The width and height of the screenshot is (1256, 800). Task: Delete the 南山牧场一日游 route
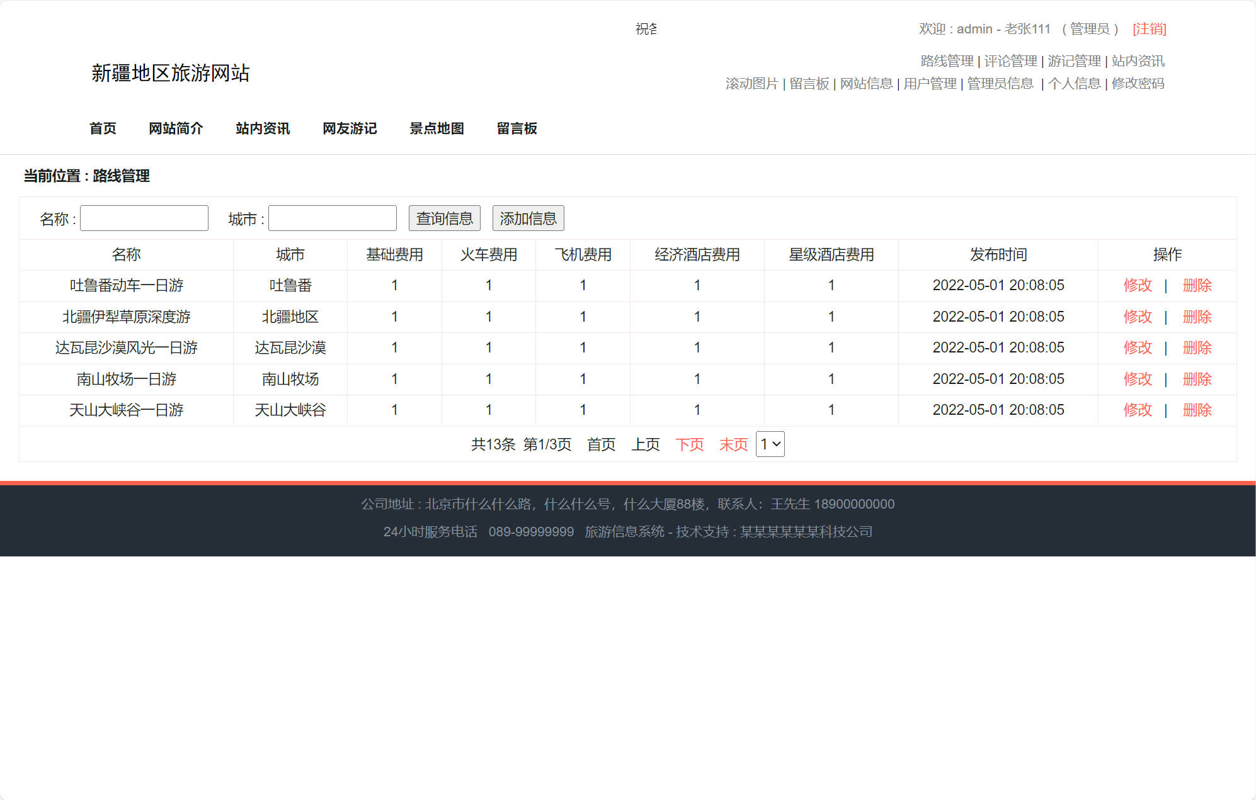(x=1197, y=379)
